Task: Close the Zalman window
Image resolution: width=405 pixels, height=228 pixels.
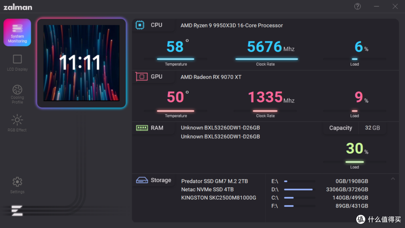Action: [x=395, y=6]
